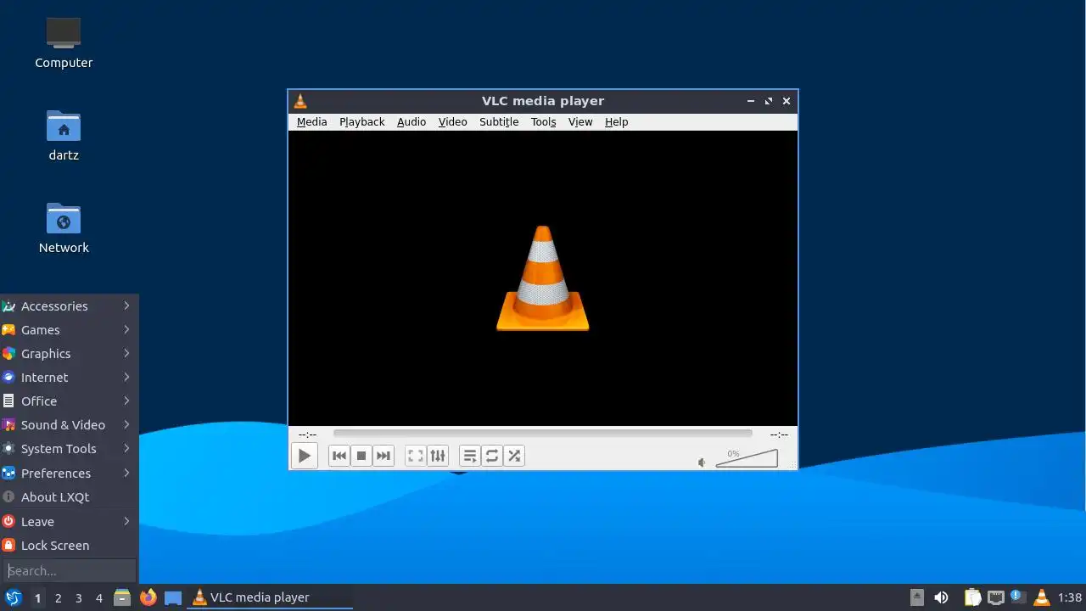Open update notification tray icon
Image resolution: width=1086 pixels, height=611 pixels.
(x=1018, y=597)
